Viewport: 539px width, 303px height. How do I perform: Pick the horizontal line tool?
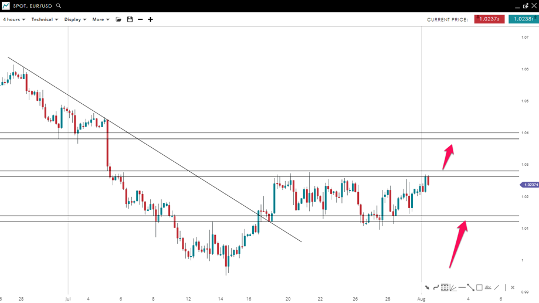click(x=462, y=288)
